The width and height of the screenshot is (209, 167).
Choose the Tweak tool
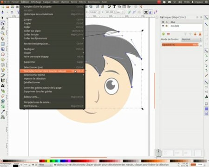3,28
